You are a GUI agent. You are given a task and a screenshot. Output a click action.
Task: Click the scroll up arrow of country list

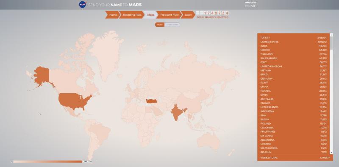tap(331, 35)
